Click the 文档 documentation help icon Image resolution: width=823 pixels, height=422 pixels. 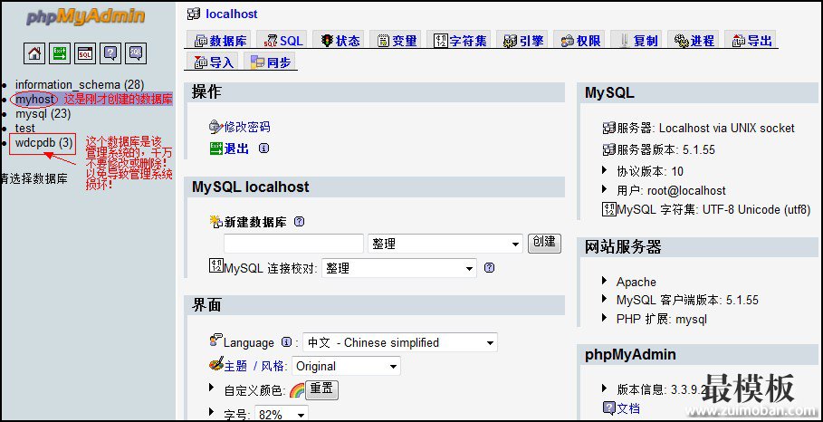click(x=608, y=408)
